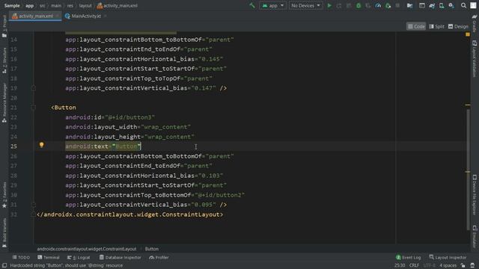The image size is (479, 269).
Task: Click the Button breadcrumb below editor
Action: (151, 249)
